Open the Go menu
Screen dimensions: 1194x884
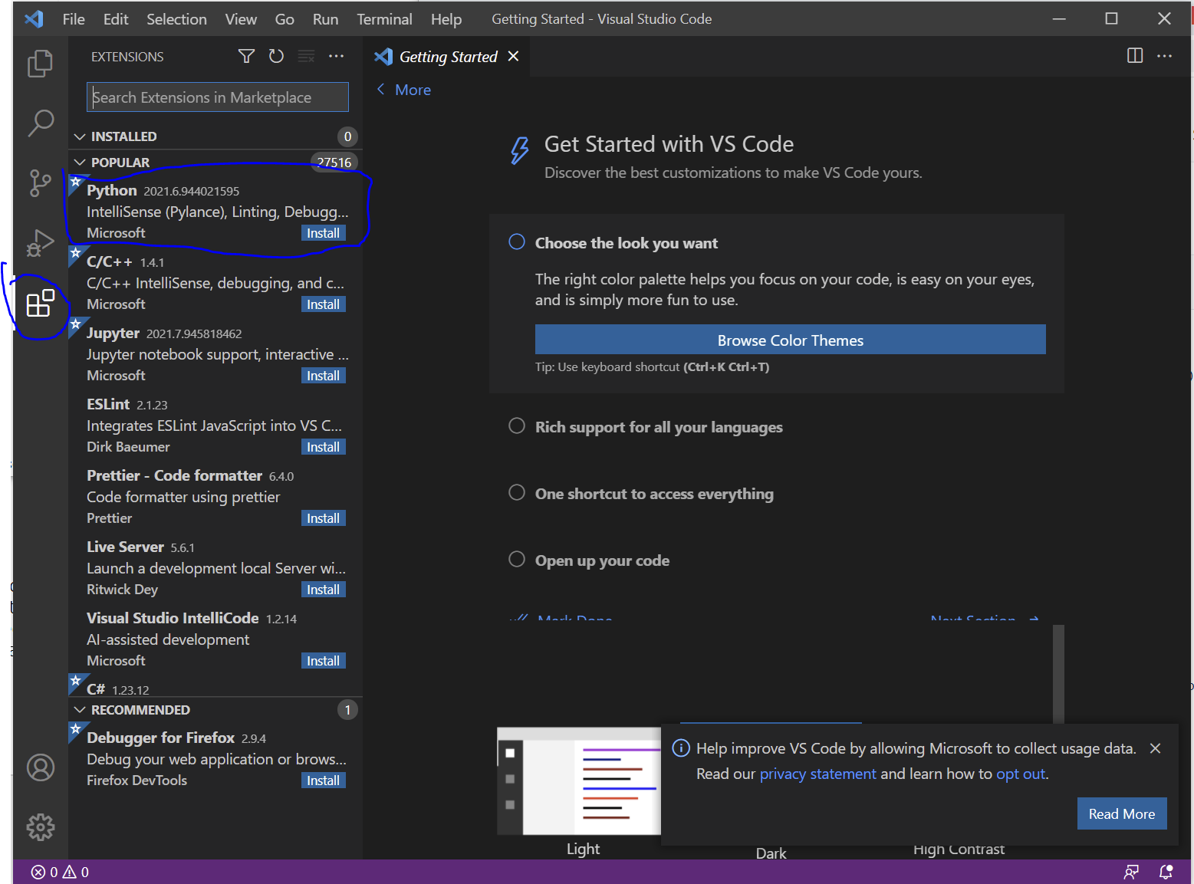285,19
